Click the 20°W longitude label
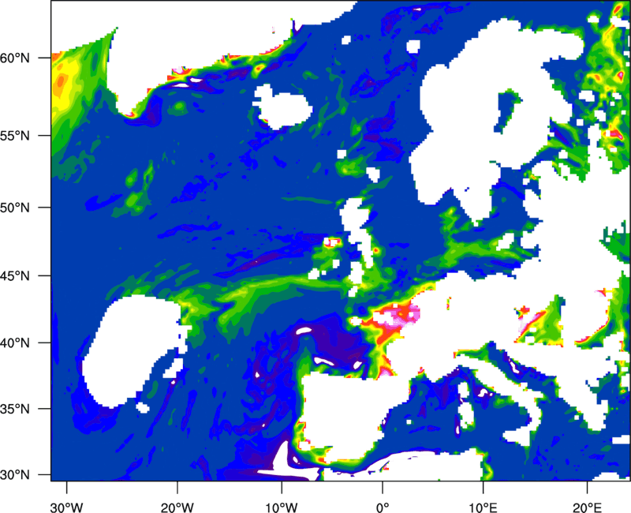The height and width of the screenshot is (513, 631). tap(177, 507)
